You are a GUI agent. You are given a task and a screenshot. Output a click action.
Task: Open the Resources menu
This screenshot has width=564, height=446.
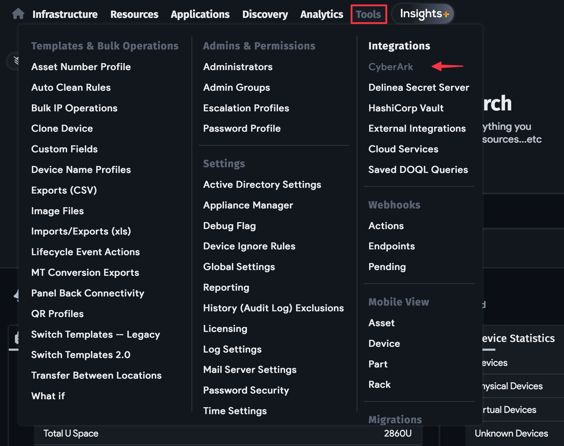coord(134,14)
